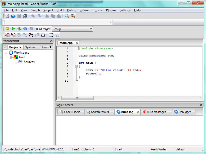This screenshot has height=154, width=206.
Task: Click the Open file folder icon
Action: pos(13,16)
